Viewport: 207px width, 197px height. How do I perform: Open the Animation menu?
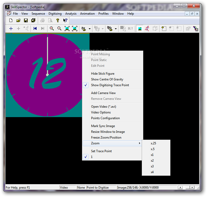point(87,14)
